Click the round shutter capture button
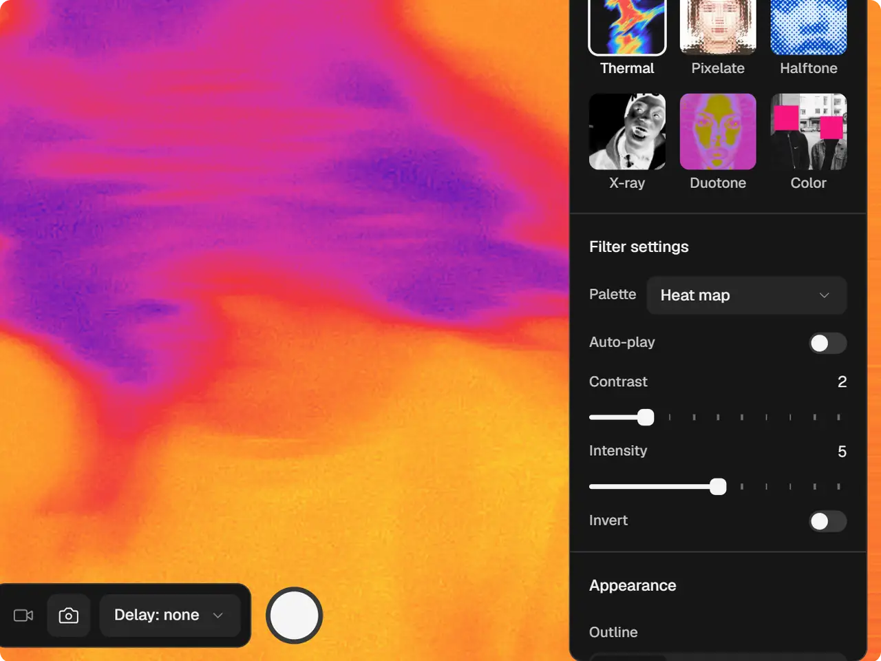This screenshot has width=881, height=661. (295, 615)
